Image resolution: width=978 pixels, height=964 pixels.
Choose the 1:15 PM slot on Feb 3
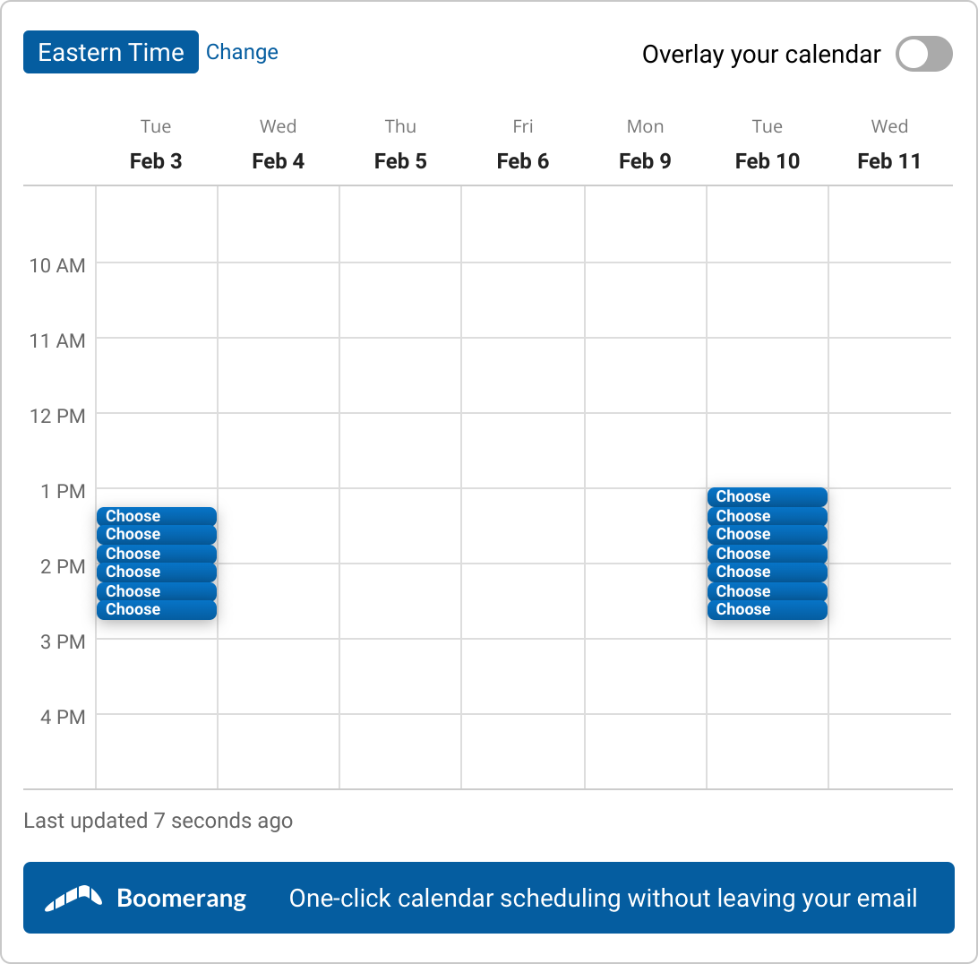[157, 516]
